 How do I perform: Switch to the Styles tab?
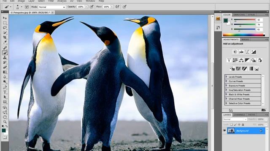[251, 15]
